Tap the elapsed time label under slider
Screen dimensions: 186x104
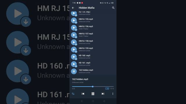pyautogui.click(x=74, y=89)
